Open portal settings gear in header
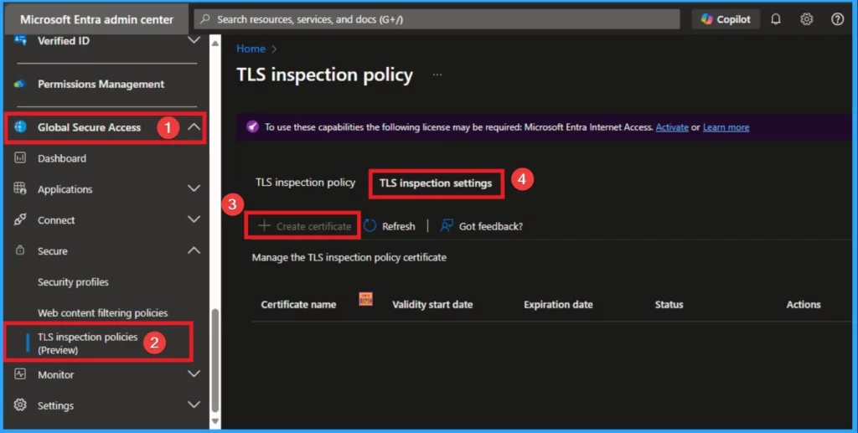The image size is (858, 433). tap(807, 19)
